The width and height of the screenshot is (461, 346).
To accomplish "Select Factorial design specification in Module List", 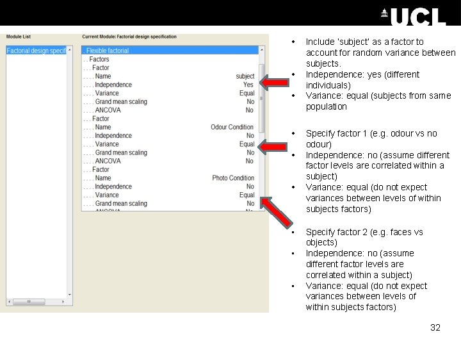I will click(x=36, y=51).
